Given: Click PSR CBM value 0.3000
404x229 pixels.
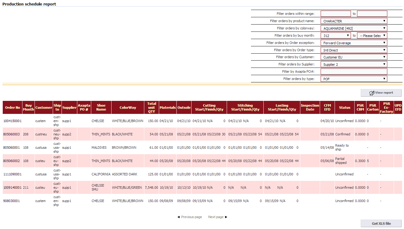Looking at the screenshot, I should click(x=360, y=161).
